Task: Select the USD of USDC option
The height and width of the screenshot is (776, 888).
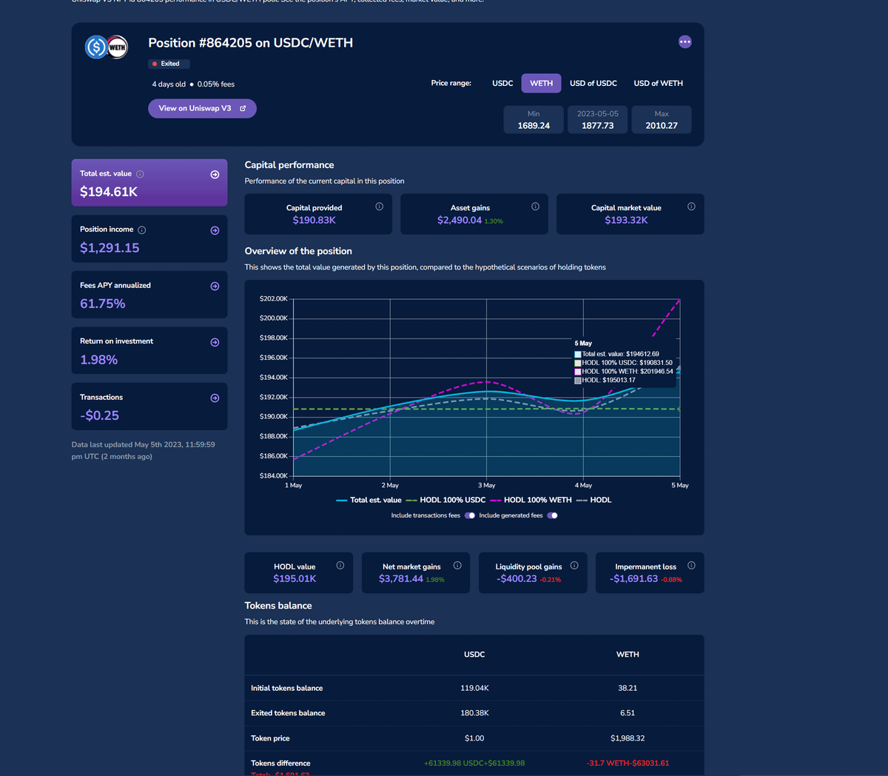Action: tap(593, 83)
